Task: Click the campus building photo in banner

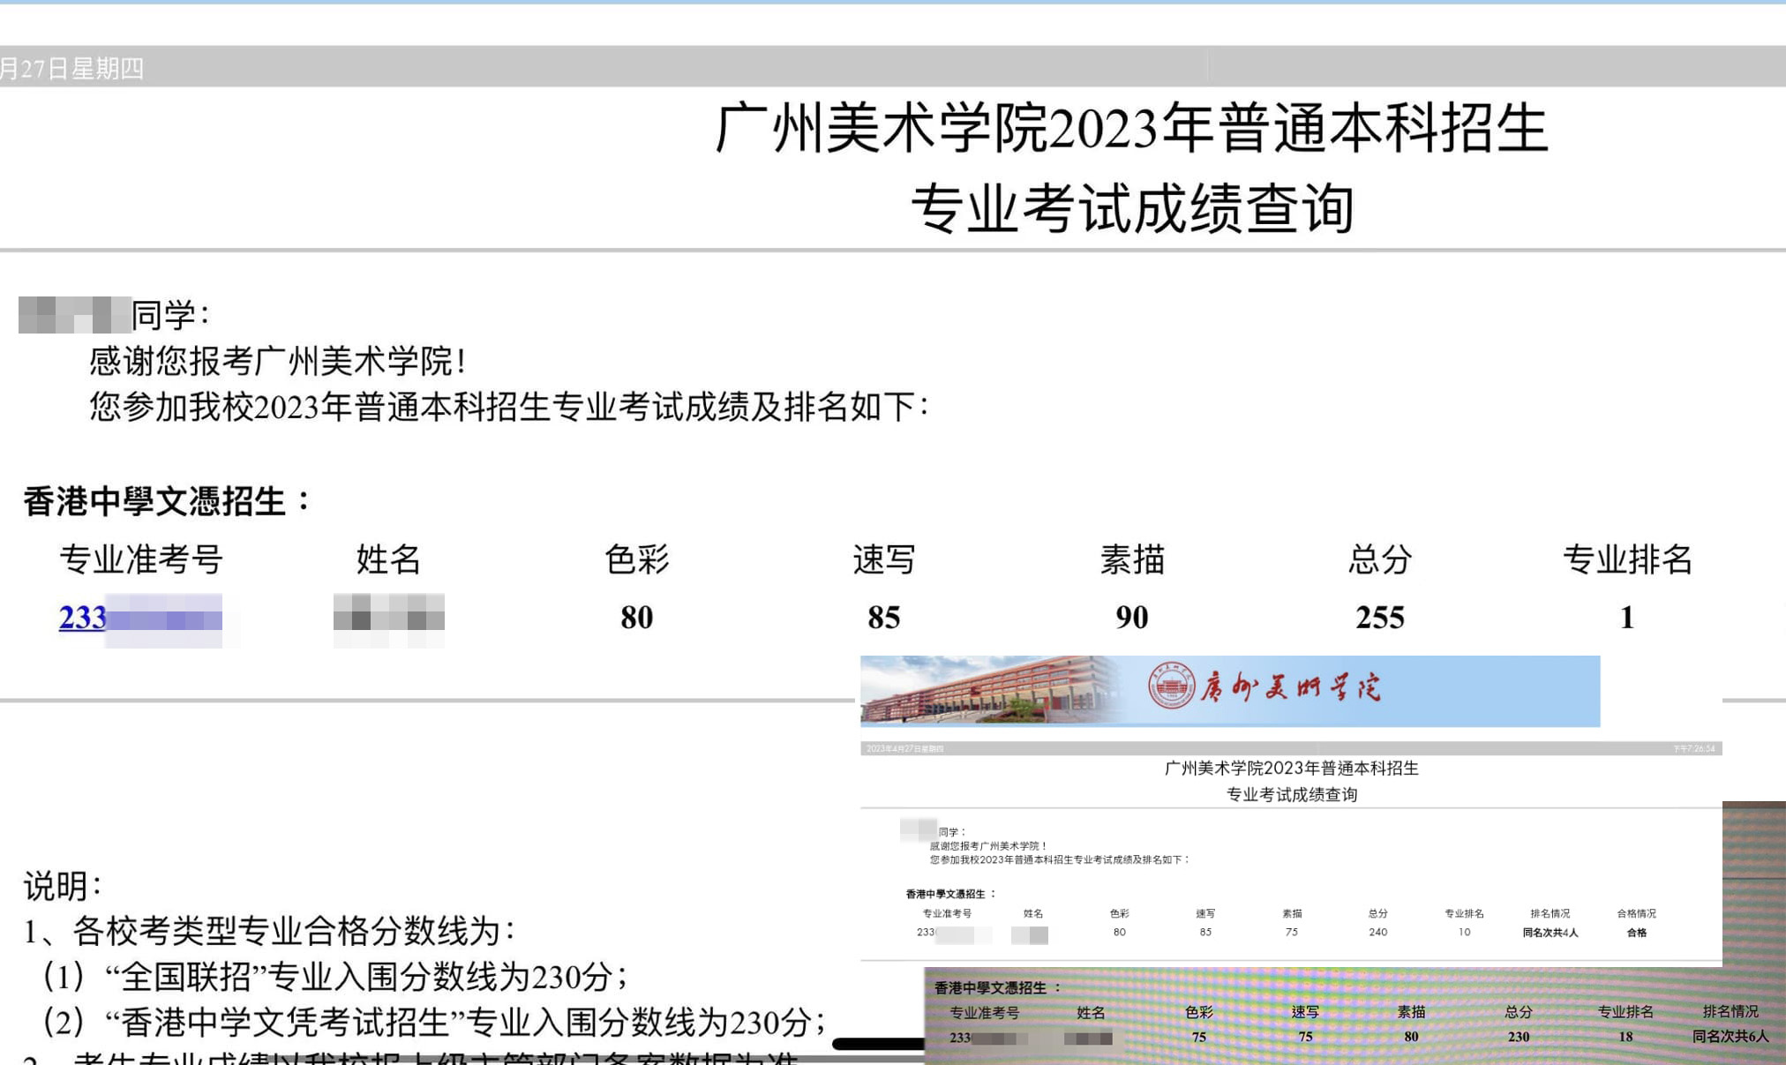Action: [x=988, y=691]
